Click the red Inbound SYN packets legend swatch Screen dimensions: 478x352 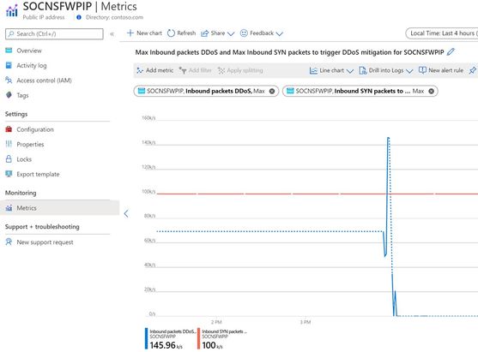199,338
